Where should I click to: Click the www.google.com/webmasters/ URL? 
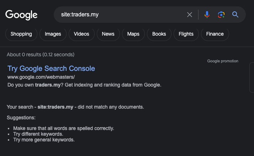(41, 77)
